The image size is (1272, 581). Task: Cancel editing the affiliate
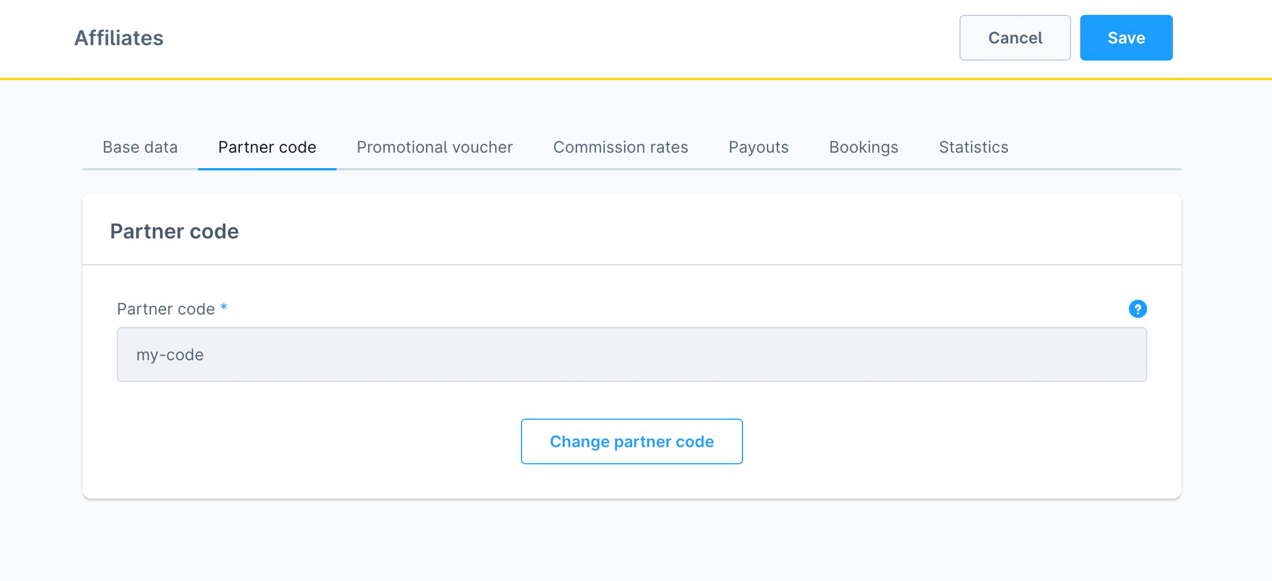pyautogui.click(x=1015, y=38)
